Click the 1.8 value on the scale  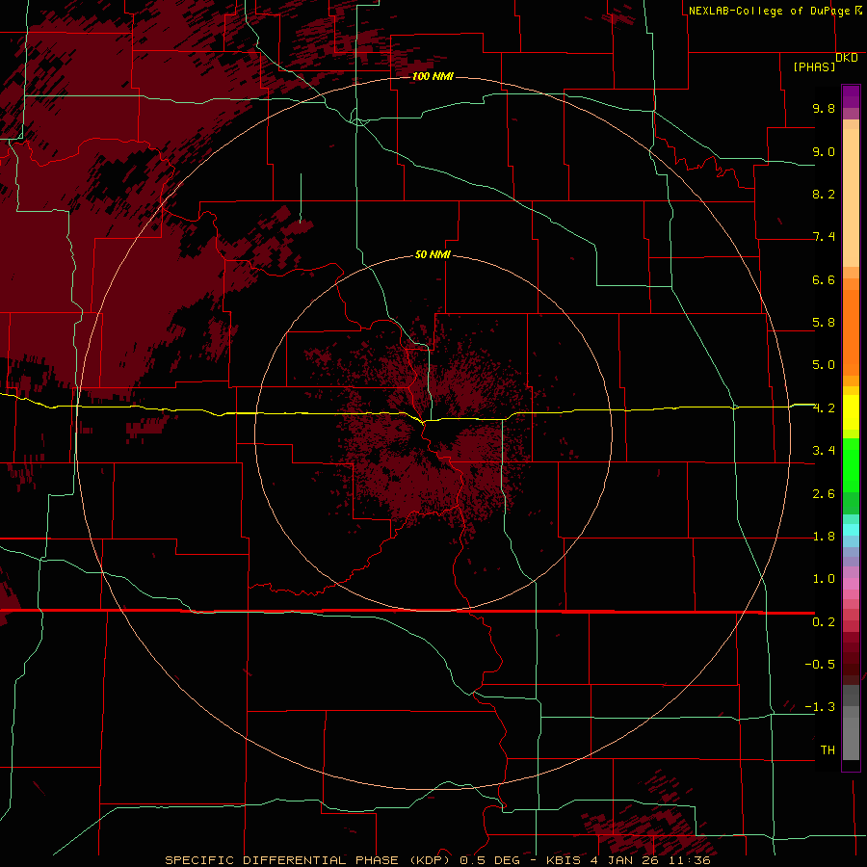[x=824, y=537]
